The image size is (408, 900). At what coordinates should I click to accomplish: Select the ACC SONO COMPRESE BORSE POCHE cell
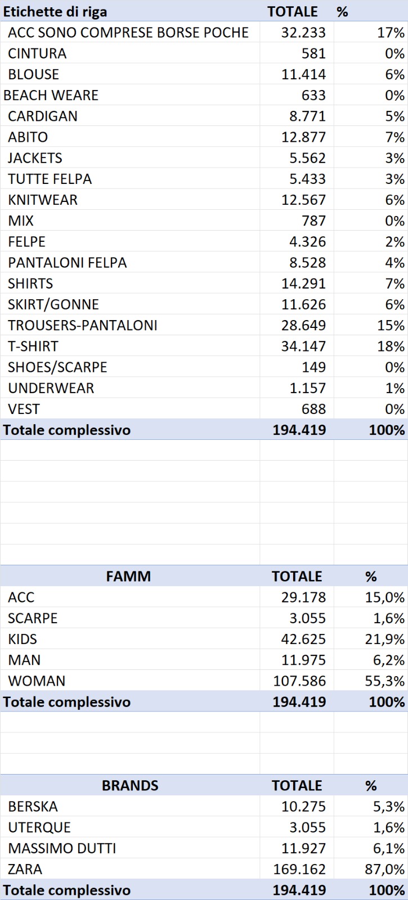pyautogui.click(x=128, y=33)
